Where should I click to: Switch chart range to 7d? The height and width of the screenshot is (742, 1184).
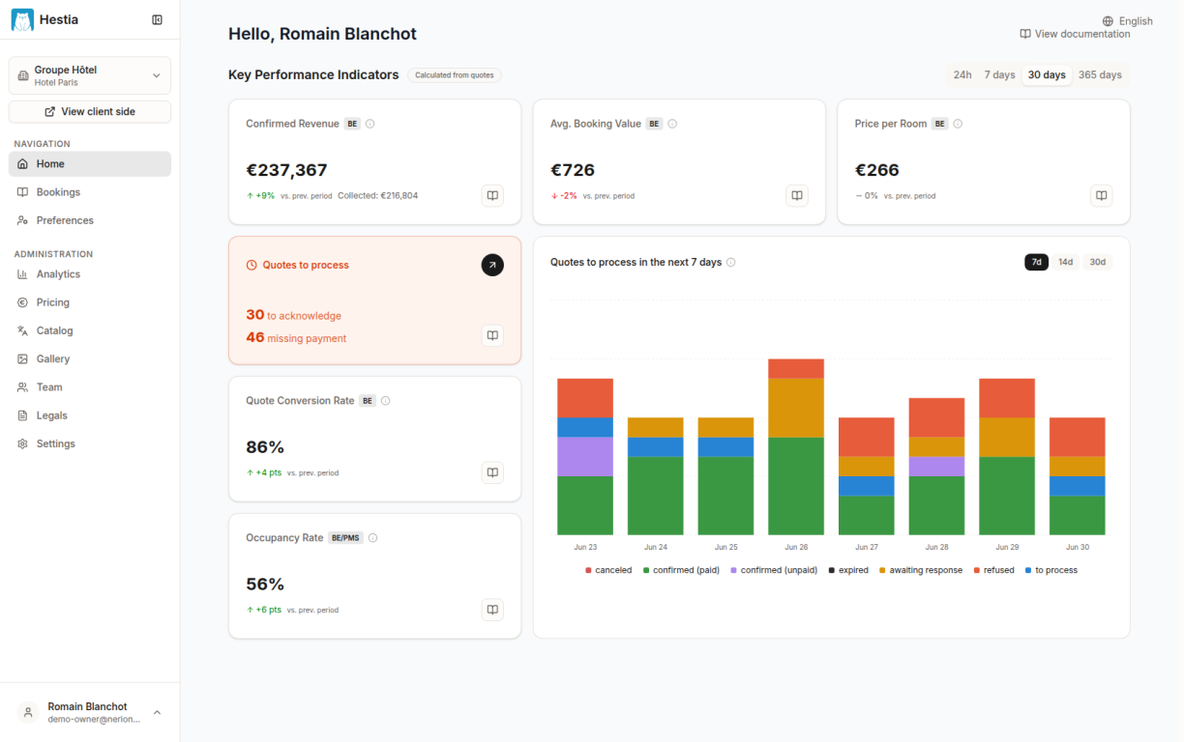pos(1036,262)
